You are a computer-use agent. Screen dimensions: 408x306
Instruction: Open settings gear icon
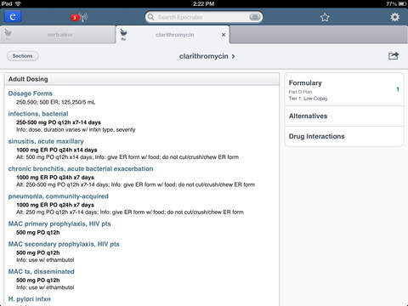[x=394, y=17]
